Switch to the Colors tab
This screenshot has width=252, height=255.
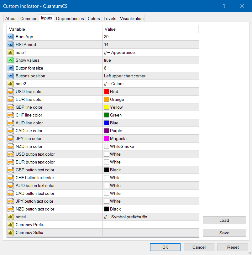click(x=94, y=18)
